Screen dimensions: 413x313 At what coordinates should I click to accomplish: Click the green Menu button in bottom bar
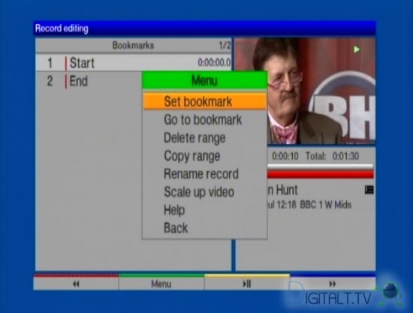point(161,284)
